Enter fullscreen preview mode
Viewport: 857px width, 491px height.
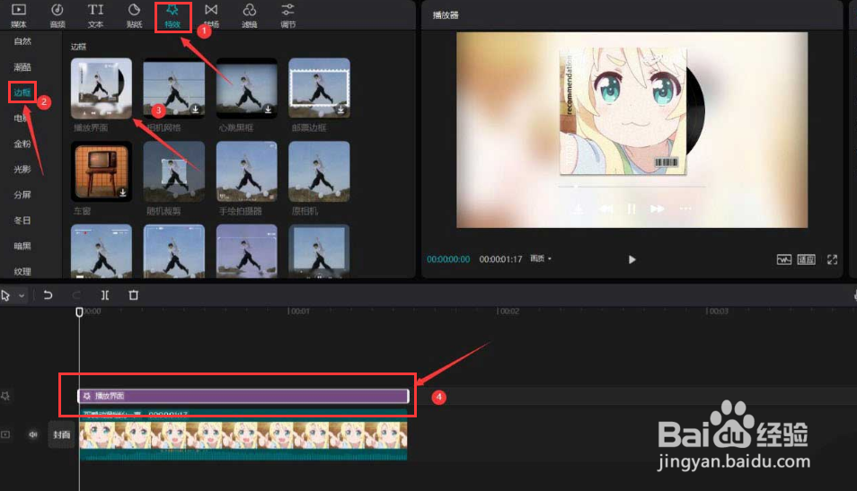pos(832,259)
